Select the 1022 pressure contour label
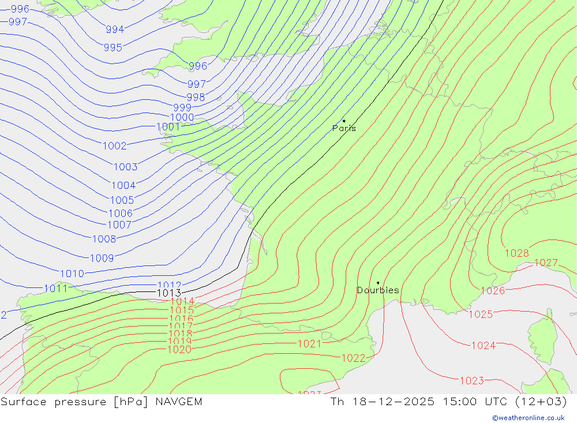Image resolution: width=577 pixels, height=423 pixels. (x=353, y=358)
